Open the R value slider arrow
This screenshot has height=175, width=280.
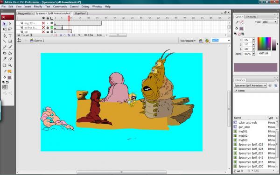(253, 40)
